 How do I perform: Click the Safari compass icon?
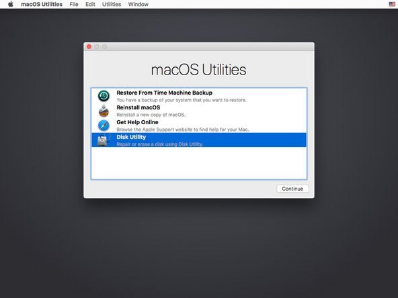coord(104,126)
